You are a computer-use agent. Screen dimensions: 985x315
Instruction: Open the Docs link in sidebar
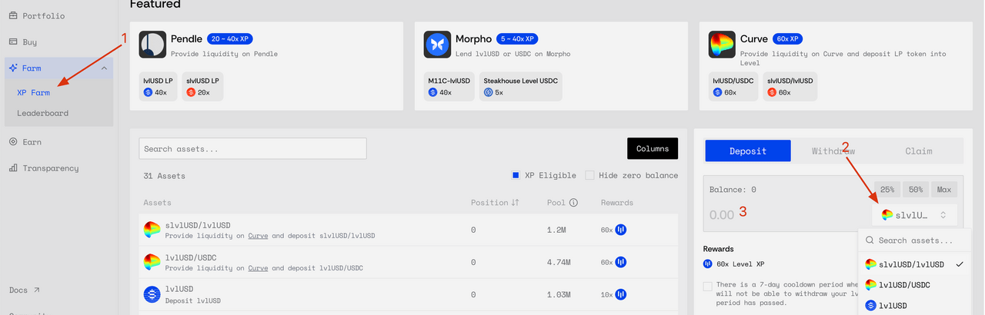[x=18, y=290]
